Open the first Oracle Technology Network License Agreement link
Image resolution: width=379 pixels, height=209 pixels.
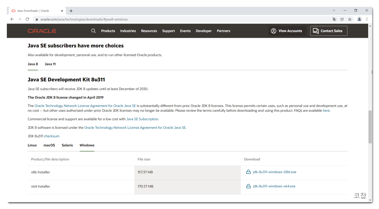[85, 106]
